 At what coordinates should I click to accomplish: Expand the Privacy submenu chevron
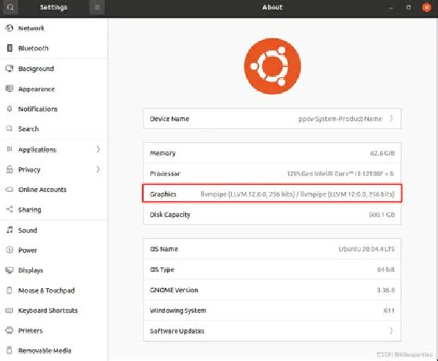(x=98, y=170)
